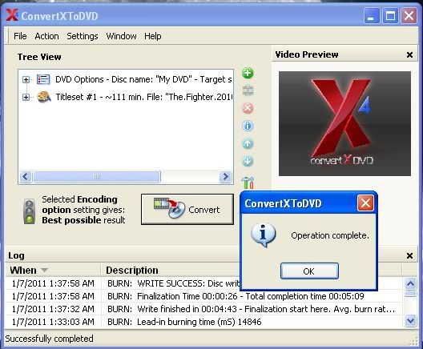Click tree view scroll right arrow
The image size is (423, 349).
[225, 177]
